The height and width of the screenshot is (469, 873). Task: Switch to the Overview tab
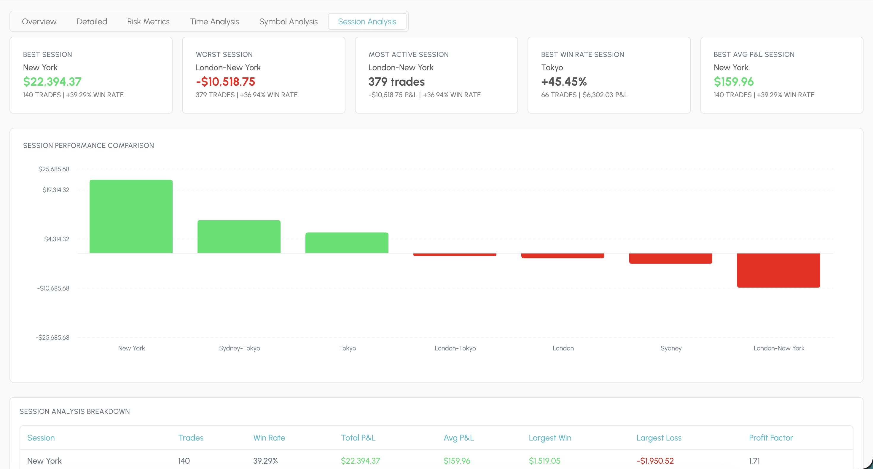(x=39, y=21)
